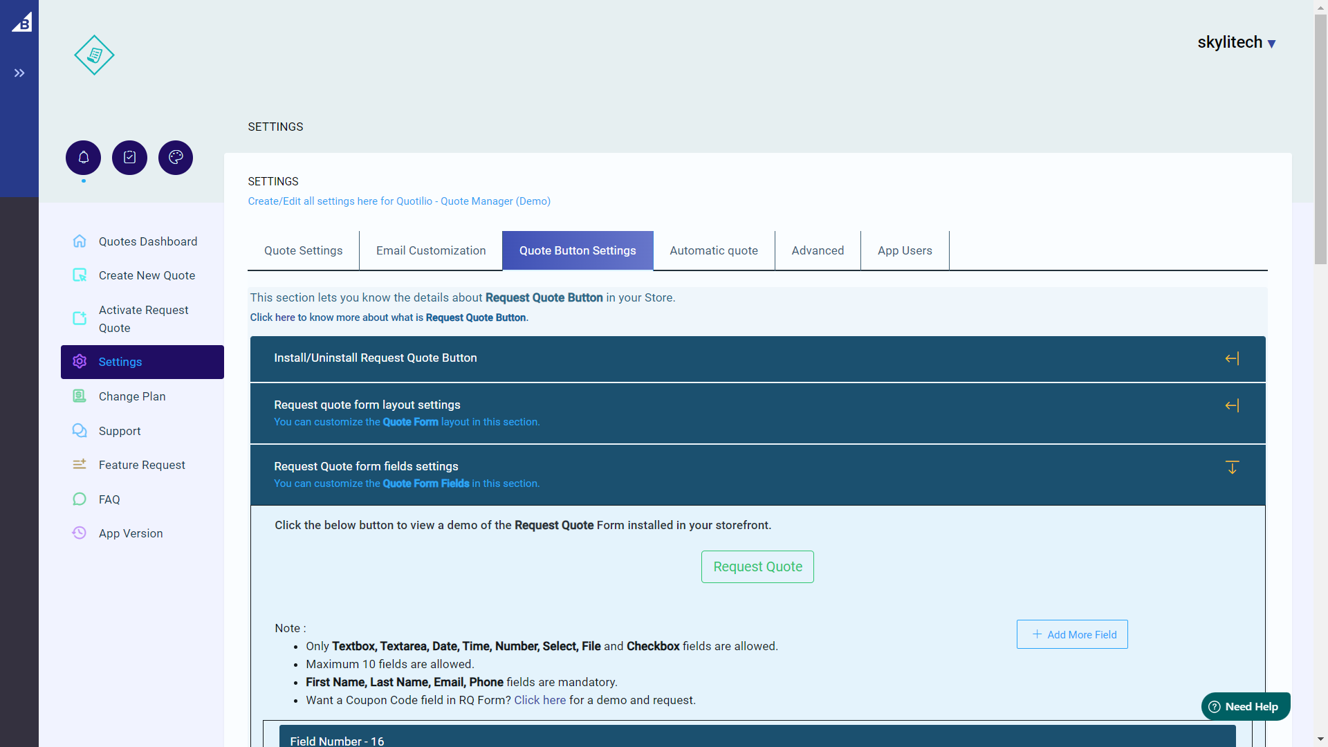Open the skylitech account dropdown

coord(1236,43)
